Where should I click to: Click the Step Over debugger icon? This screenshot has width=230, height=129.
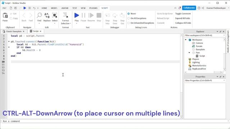[x=115, y=15]
